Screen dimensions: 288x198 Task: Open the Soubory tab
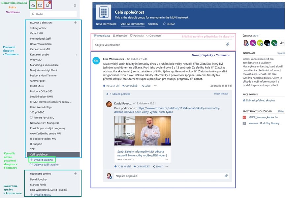pyautogui.click(x=153, y=24)
